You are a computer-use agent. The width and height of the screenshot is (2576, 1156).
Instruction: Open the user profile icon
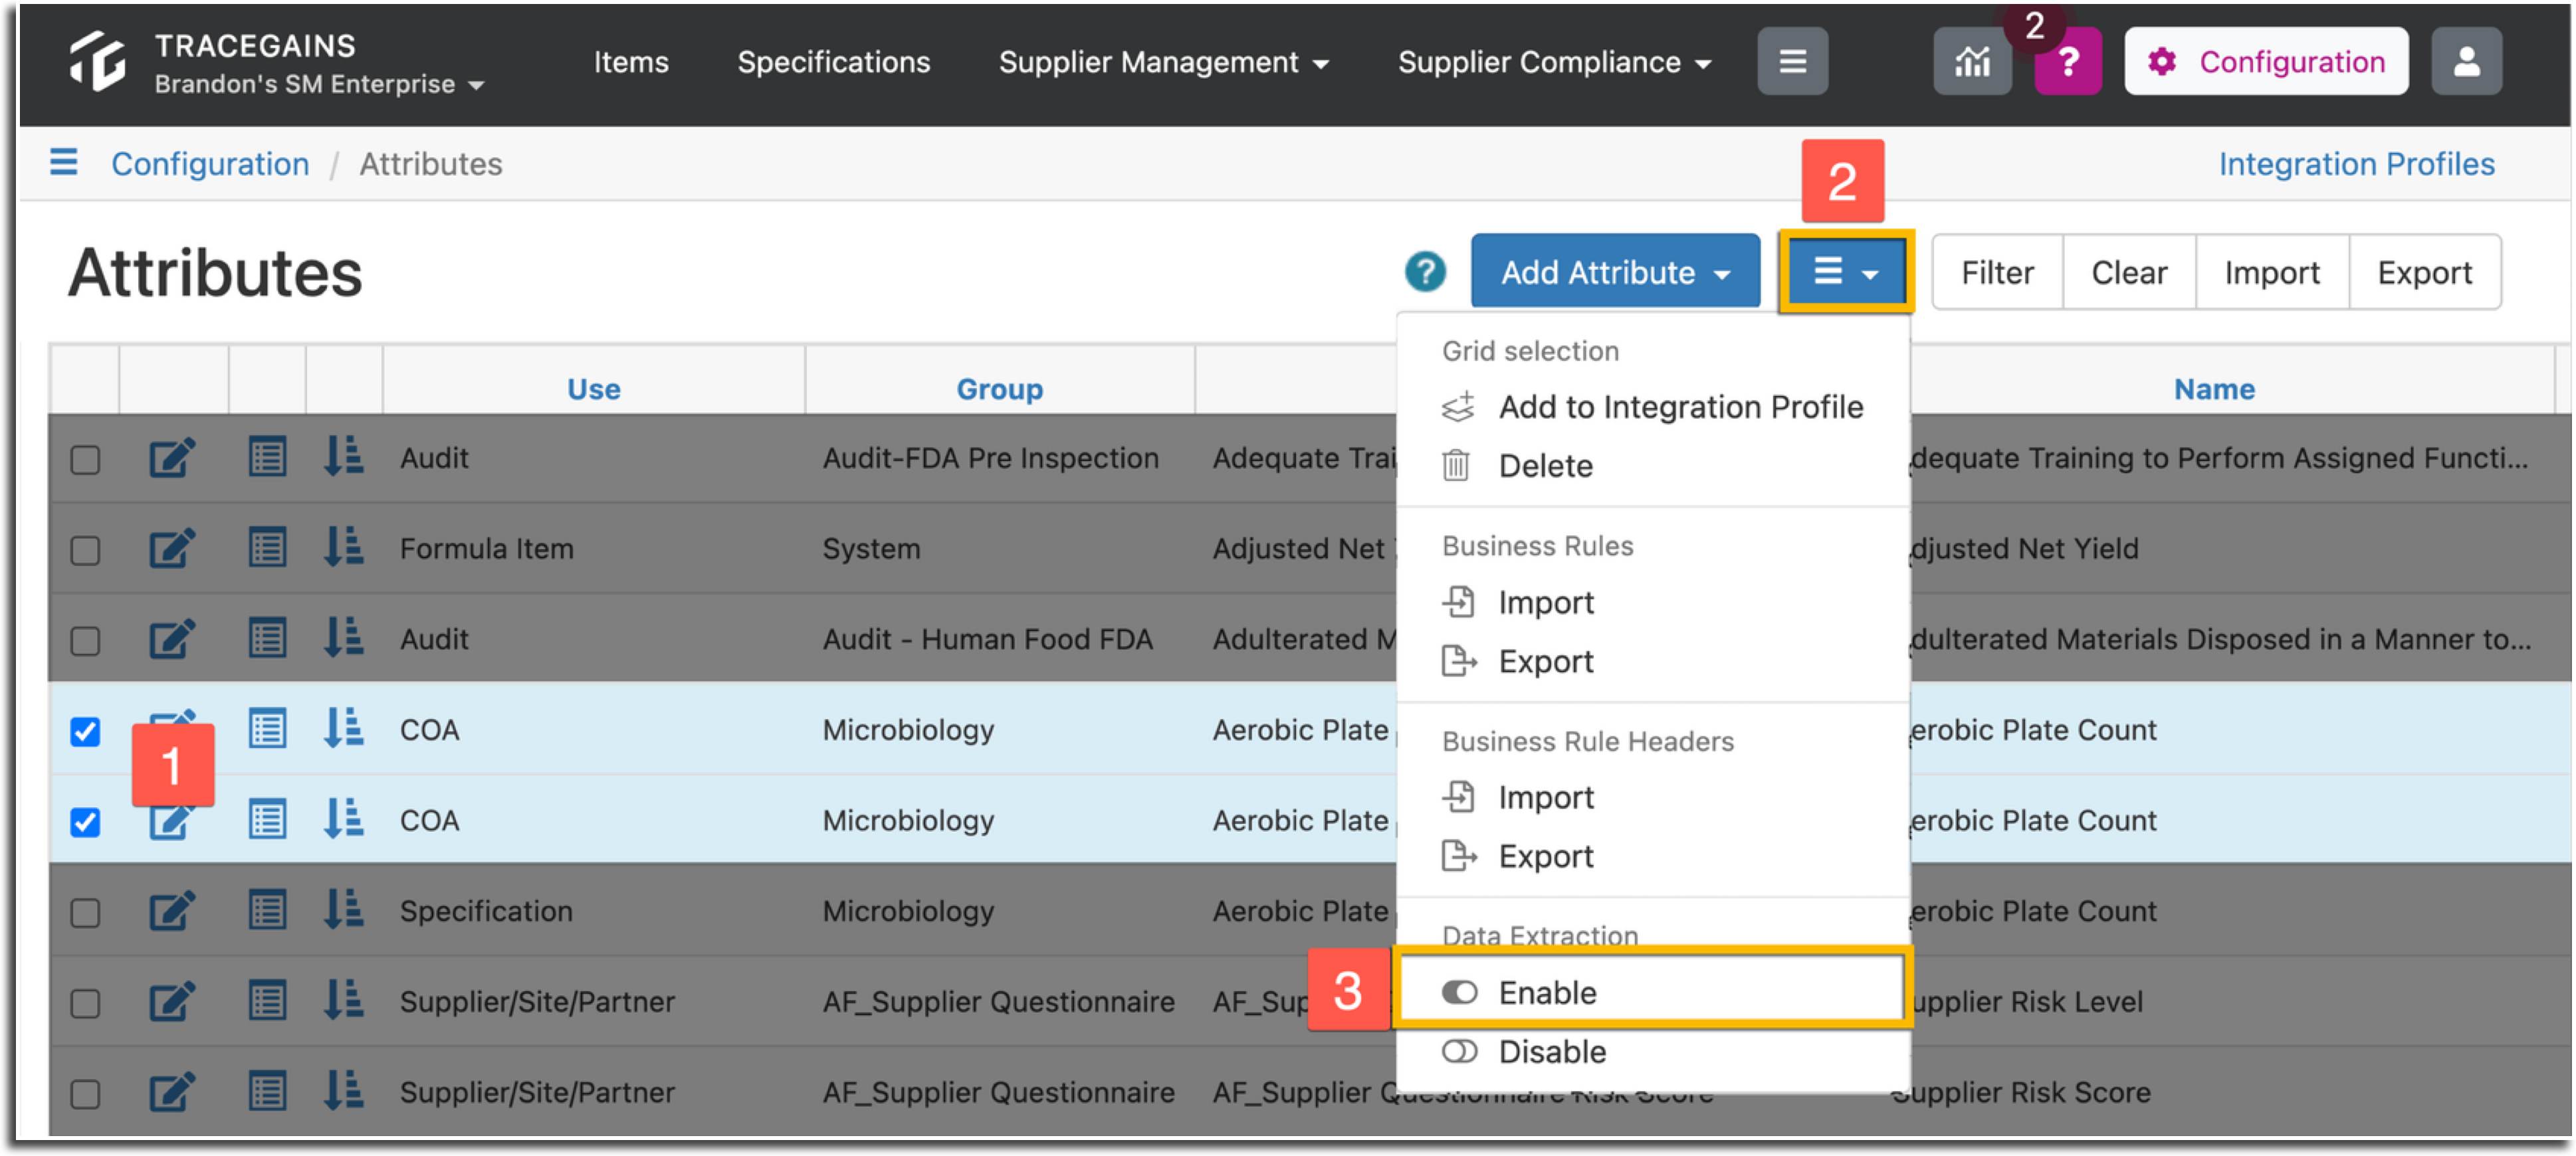(x=2465, y=62)
